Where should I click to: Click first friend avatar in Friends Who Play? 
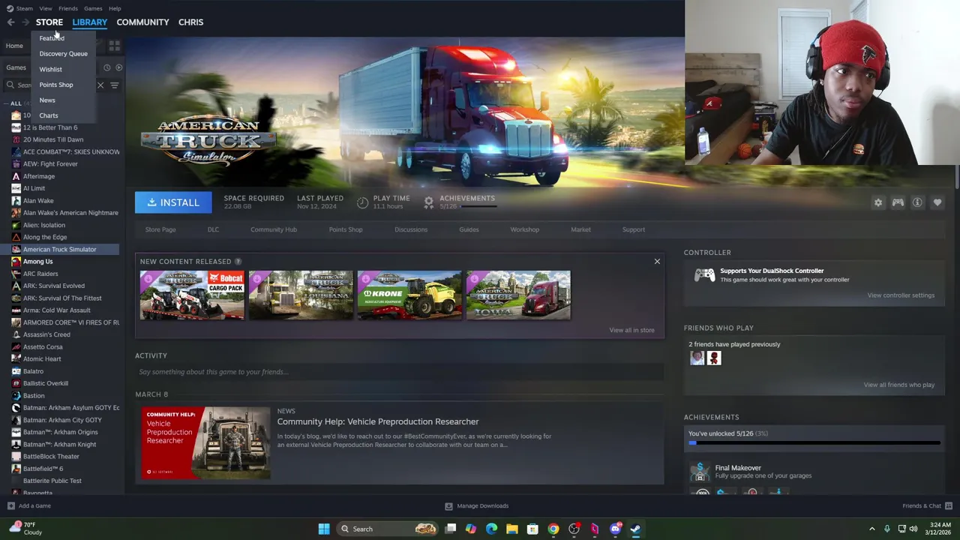tap(697, 358)
